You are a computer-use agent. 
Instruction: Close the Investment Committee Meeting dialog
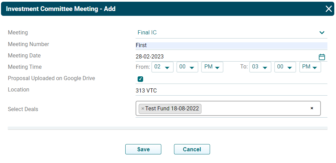[328, 9]
